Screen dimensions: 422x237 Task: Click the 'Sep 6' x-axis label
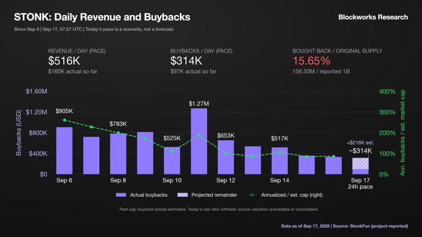tap(65, 180)
